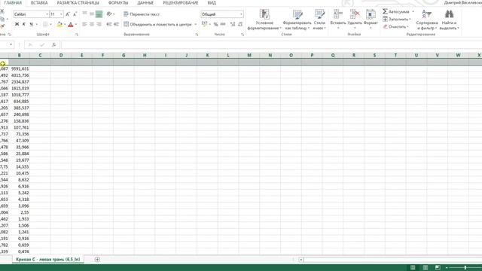Click the cancel X in formula bar
The width and height of the screenshot is (482, 271).
30,45
